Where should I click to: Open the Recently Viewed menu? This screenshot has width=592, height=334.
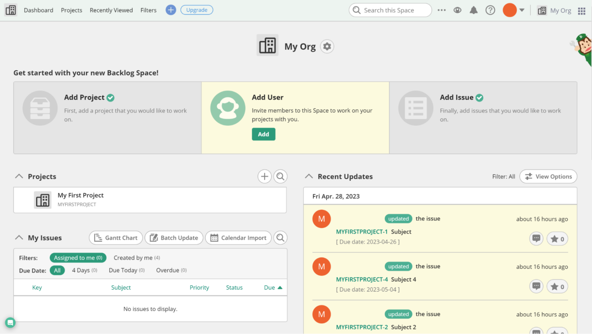(x=111, y=10)
